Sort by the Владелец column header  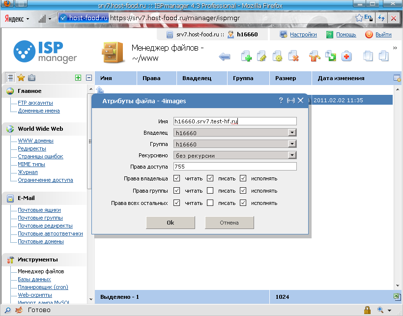(x=202, y=78)
